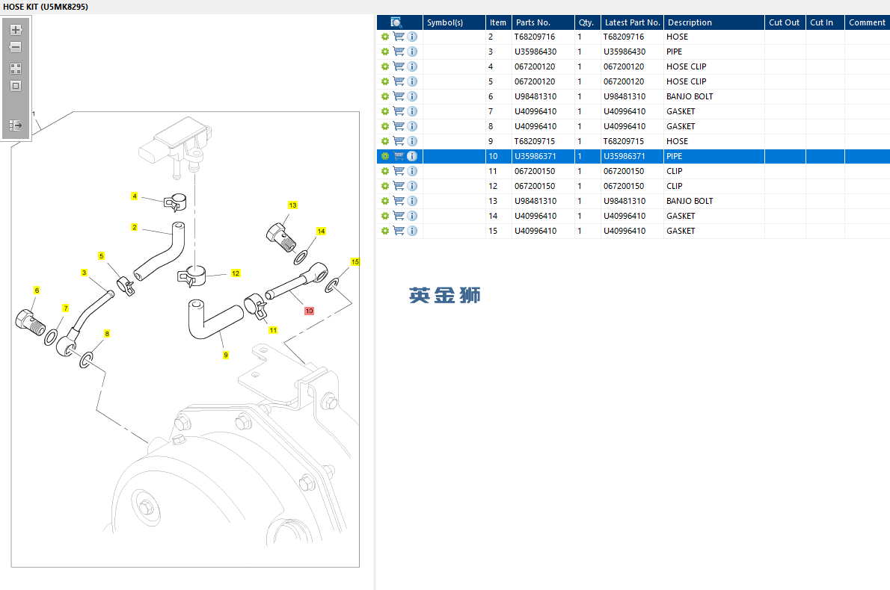Click the green gear icon for item 3 PIPE
The width and height of the screenshot is (890, 590).
pyautogui.click(x=385, y=52)
